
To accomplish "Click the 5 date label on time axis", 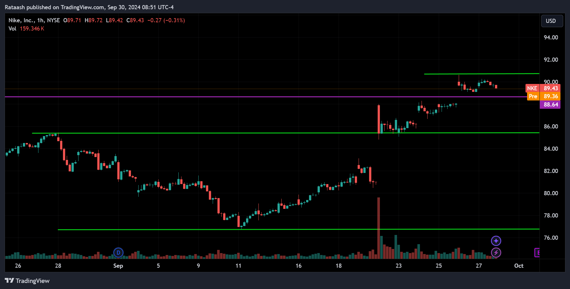I will tap(158, 266).
